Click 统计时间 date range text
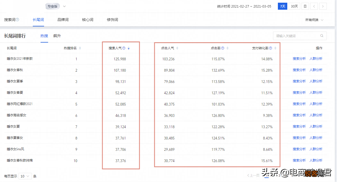This screenshot has width=337, height=182. point(244,6)
